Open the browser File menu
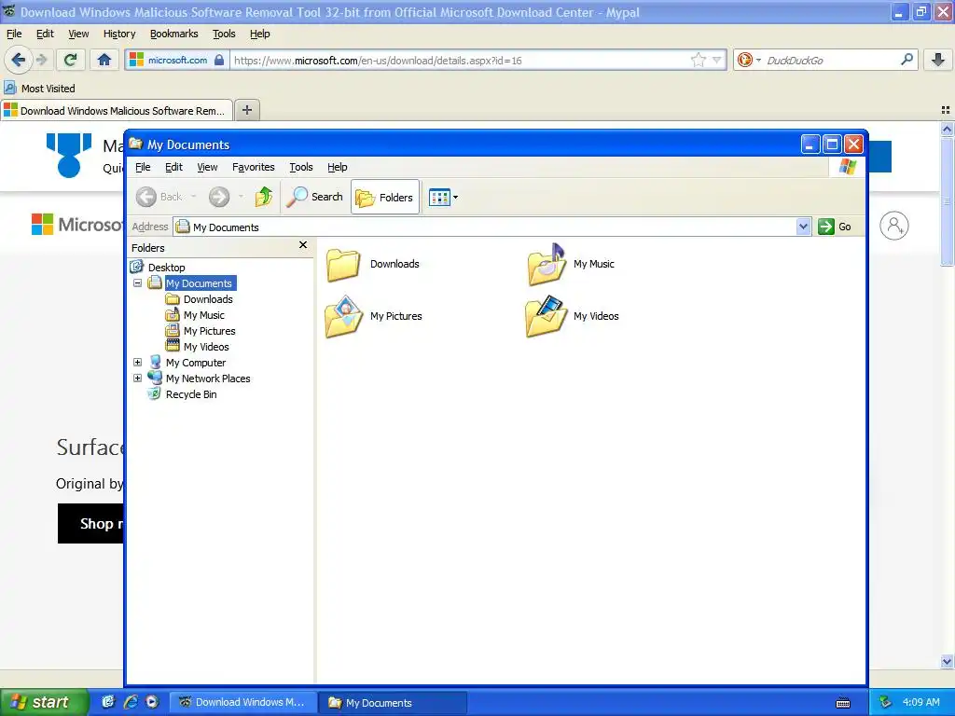This screenshot has height=716, width=955. pos(13,34)
